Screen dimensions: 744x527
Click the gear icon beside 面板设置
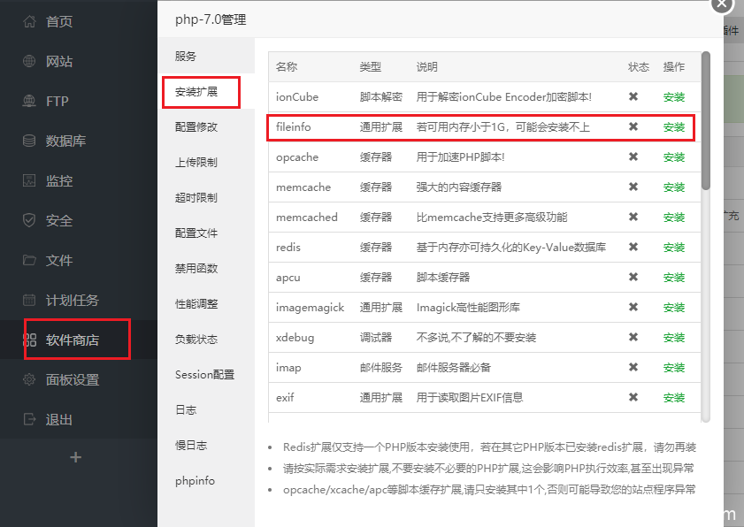[29, 379]
